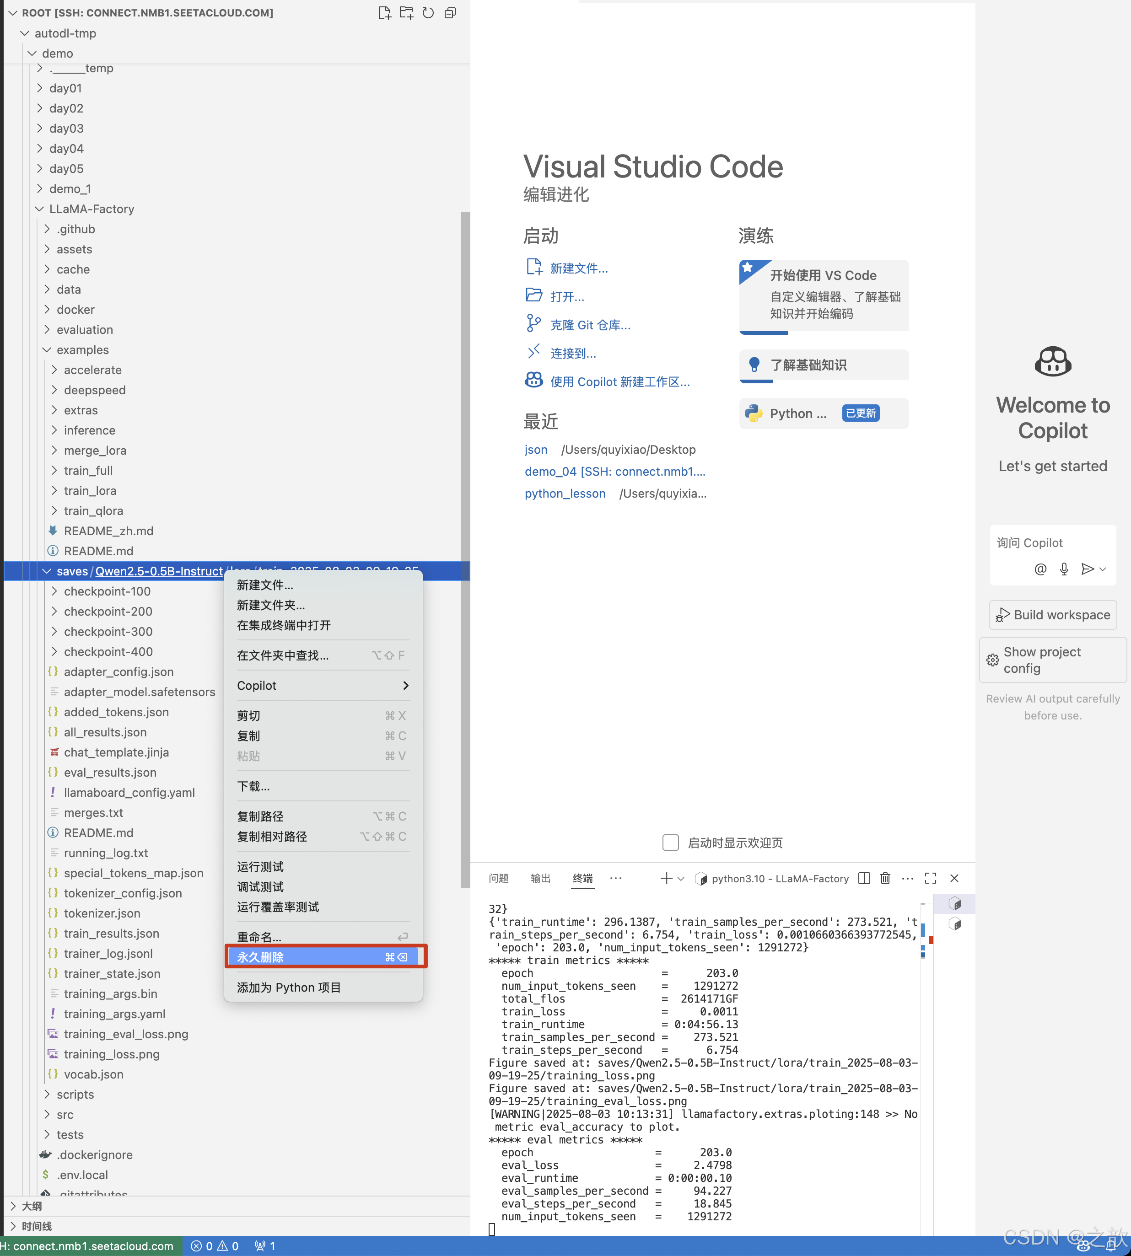Send Copilot message with arrow icon
Image resolution: width=1131 pixels, height=1256 pixels.
click(1087, 569)
